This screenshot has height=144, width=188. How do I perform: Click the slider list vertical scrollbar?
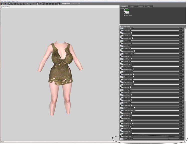pos(185,120)
